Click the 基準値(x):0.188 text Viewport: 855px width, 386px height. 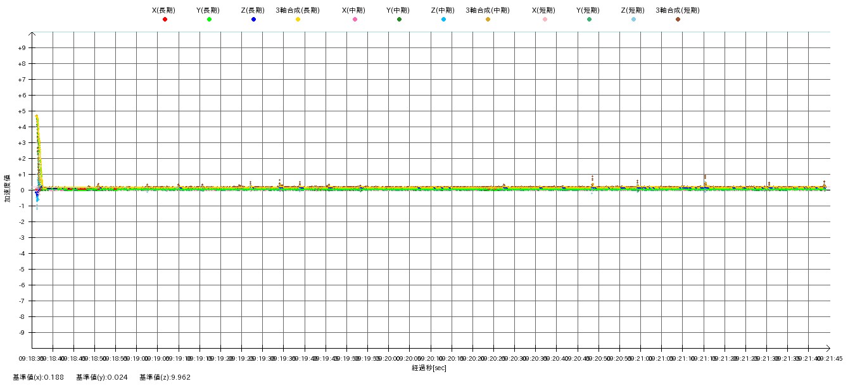point(38,377)
